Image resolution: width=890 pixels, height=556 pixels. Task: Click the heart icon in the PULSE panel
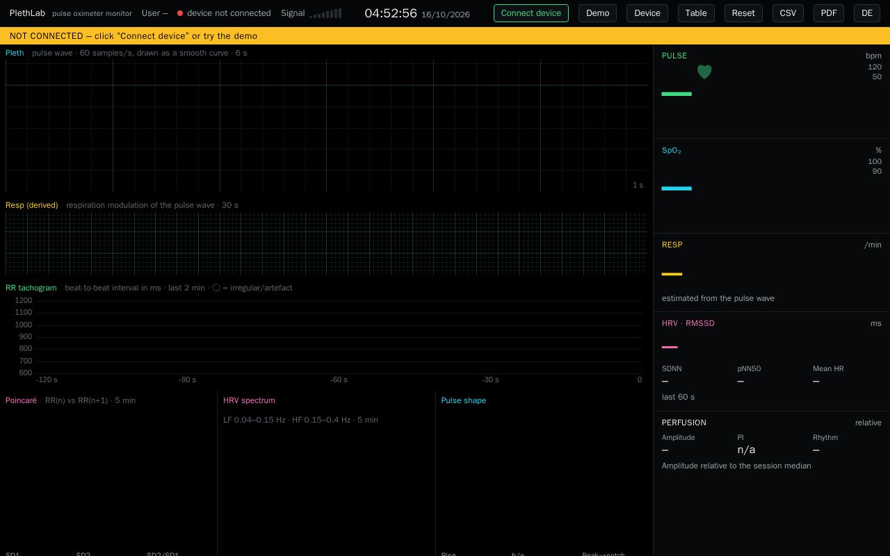pos(704,72)
